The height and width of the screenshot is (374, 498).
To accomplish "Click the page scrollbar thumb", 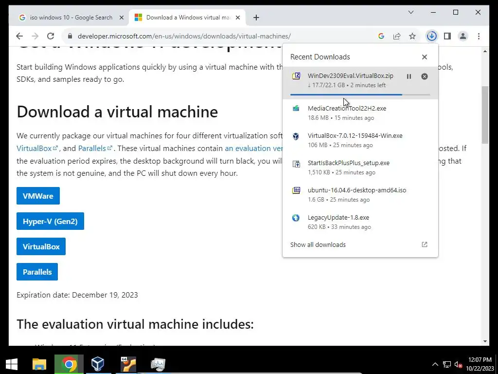I will (485, 115).
